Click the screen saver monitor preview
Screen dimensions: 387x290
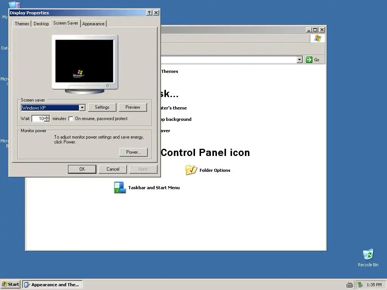tap(85, 64)
